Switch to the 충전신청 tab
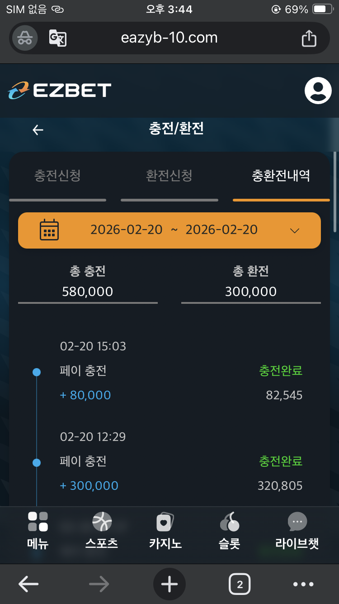339x604 pixels. click(57, 176)
